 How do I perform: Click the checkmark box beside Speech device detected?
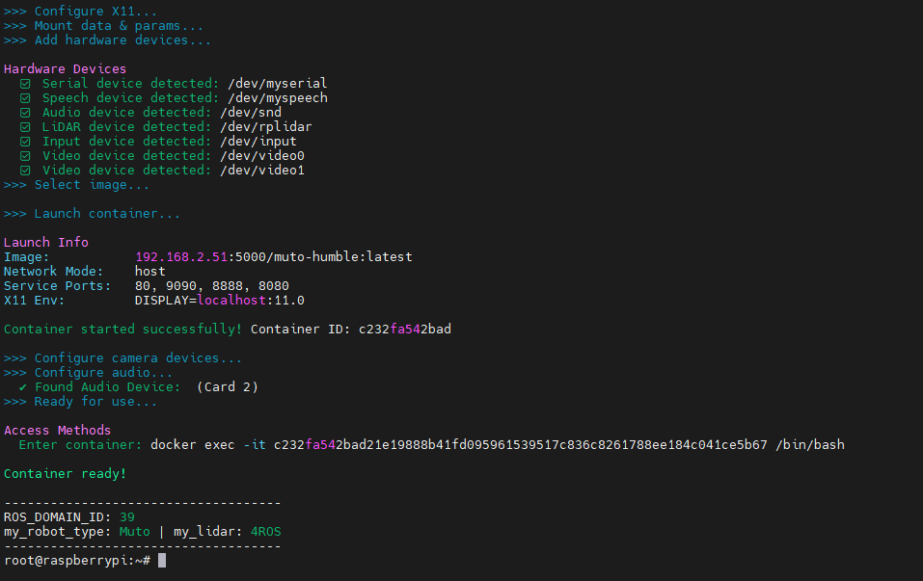(25, 98)
